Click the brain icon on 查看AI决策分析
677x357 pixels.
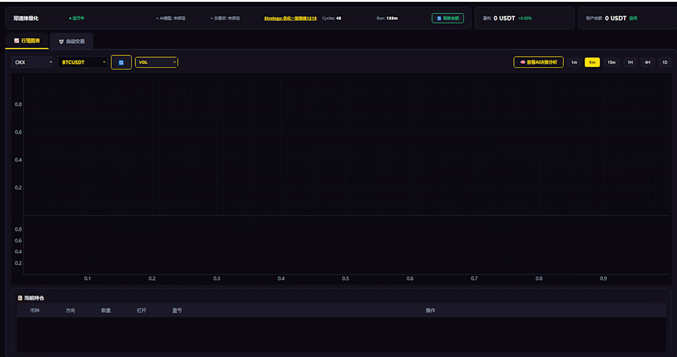click(523, 62)
